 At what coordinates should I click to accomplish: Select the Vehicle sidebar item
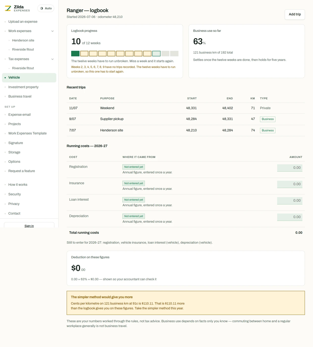tap(29, 78)
